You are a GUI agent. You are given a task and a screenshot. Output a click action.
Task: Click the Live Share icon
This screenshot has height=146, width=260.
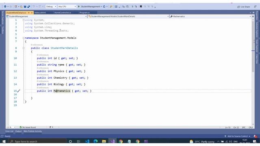[x=238, y=7]
